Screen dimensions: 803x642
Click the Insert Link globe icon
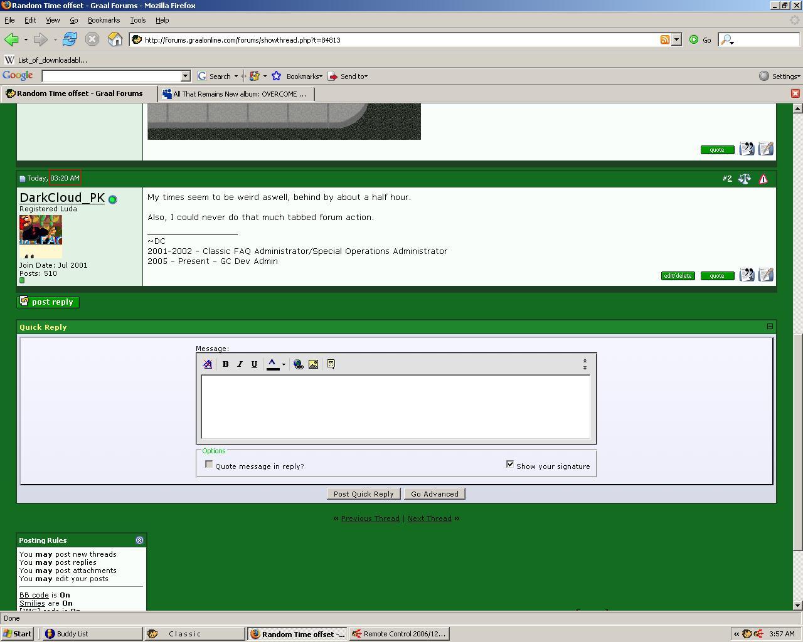(x=299, y=364)
